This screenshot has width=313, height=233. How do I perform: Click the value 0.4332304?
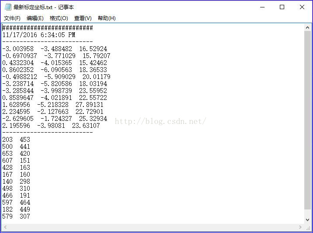(18, 63)
